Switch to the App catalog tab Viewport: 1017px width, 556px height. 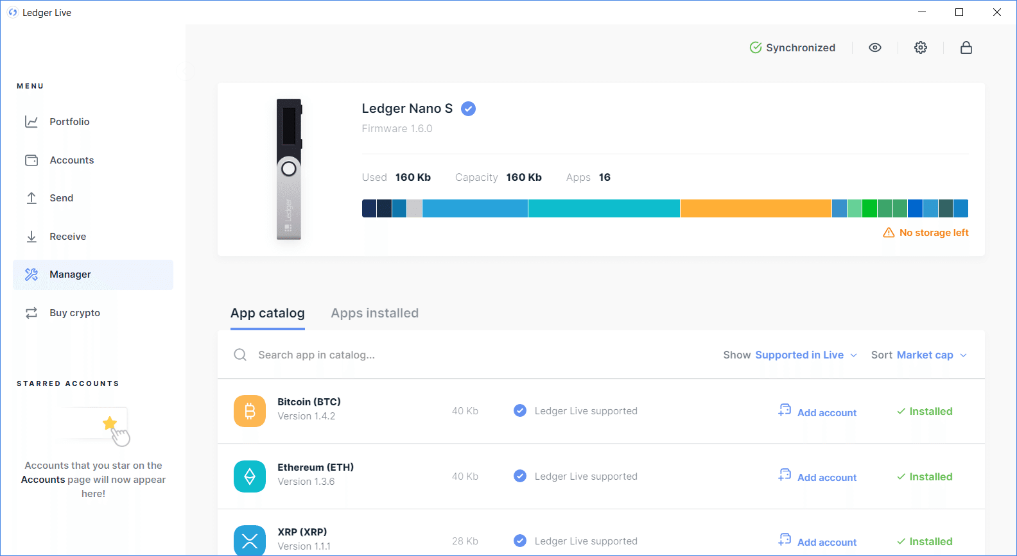[x=268, y=314]
